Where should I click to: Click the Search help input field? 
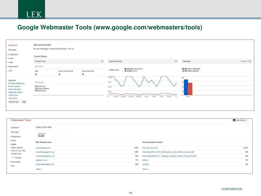(15, 102)
